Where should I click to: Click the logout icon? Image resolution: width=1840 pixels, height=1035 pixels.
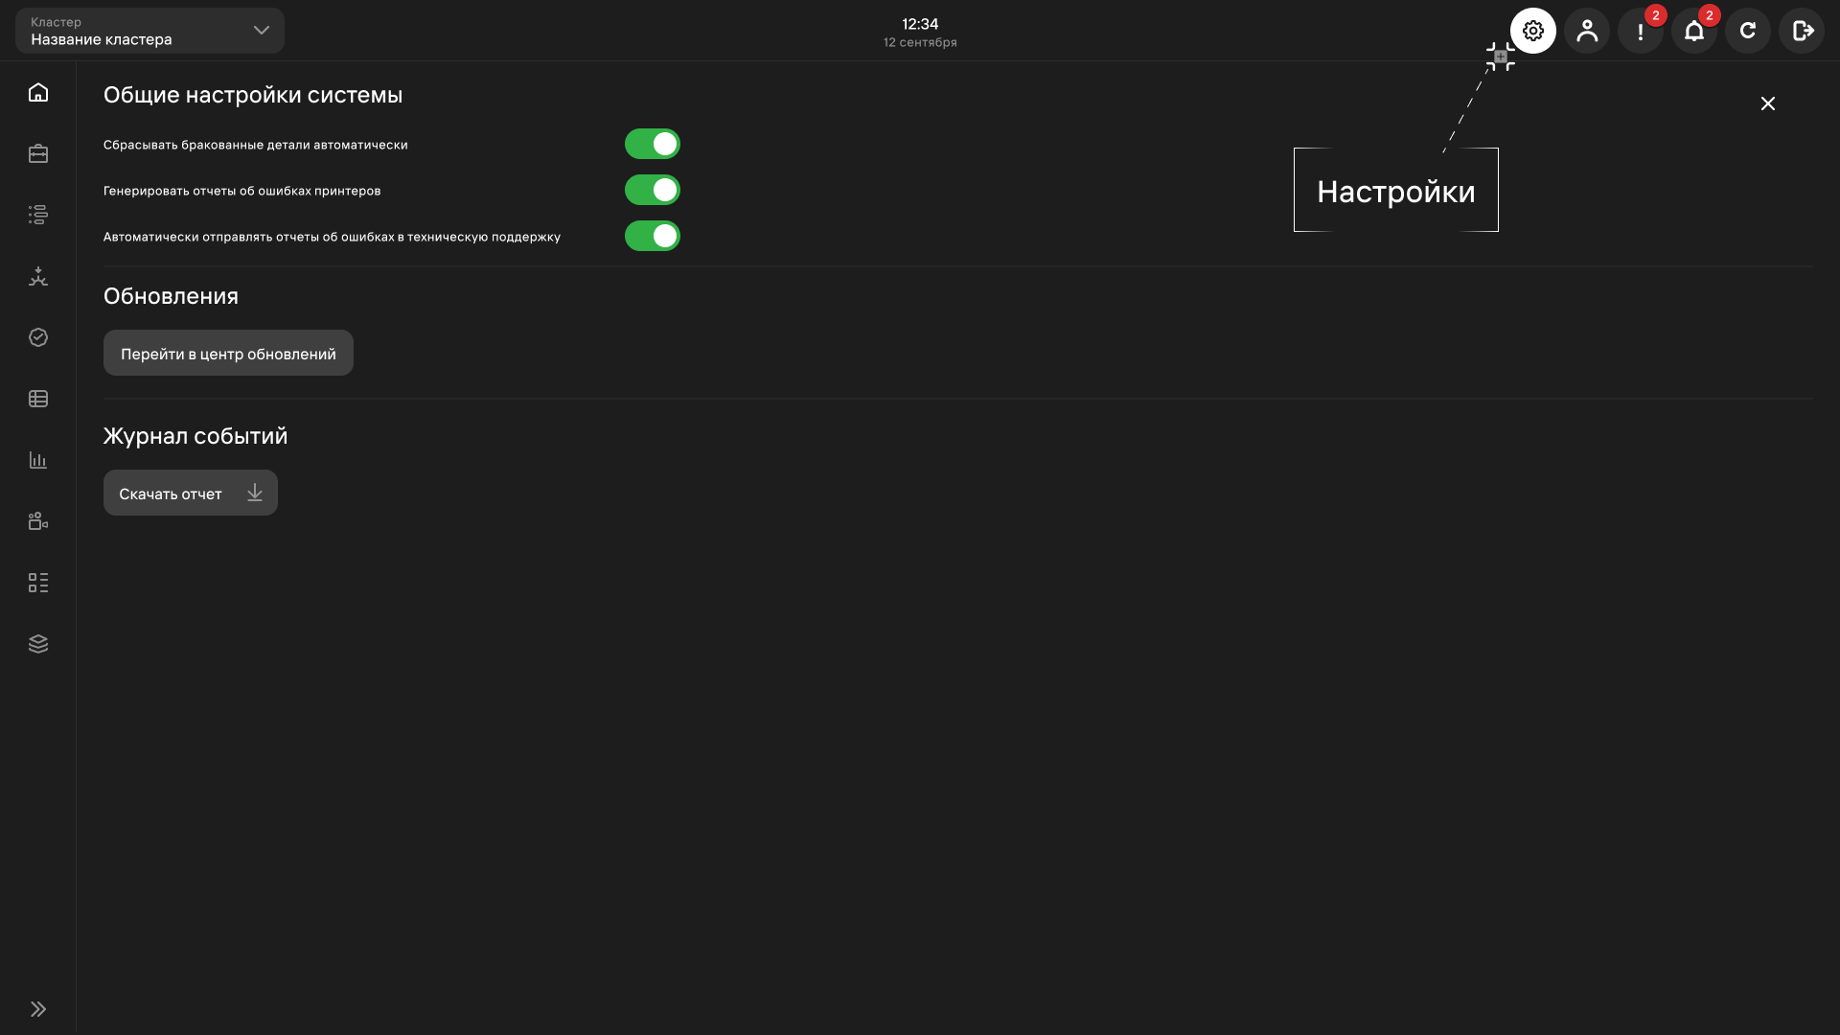pos(1802,31)
